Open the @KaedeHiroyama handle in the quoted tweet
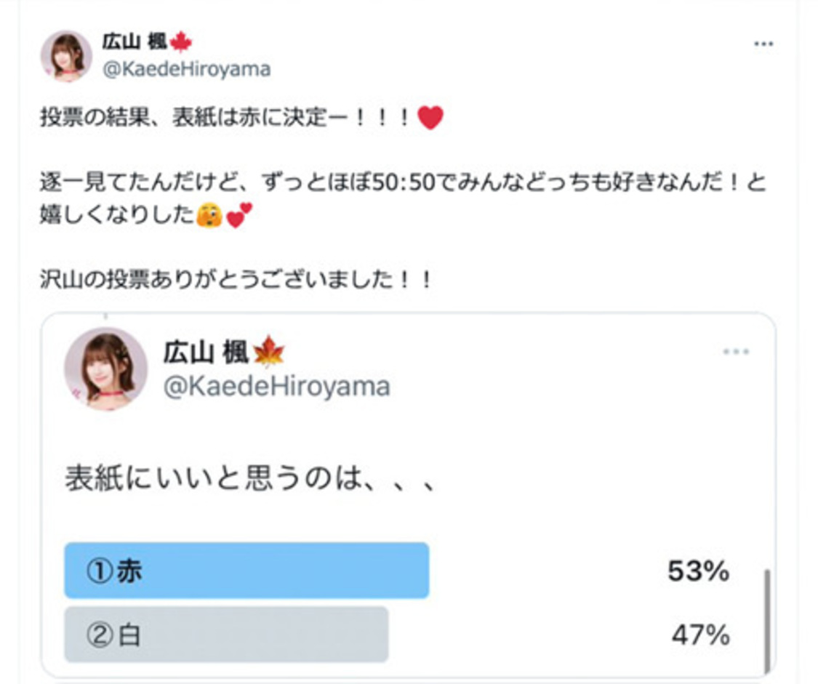818x684 pixels. [x=277, y=386]
